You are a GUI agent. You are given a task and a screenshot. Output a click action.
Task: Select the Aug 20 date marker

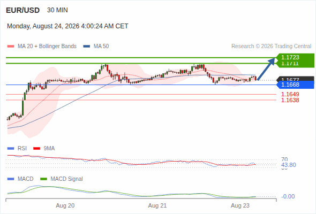[65, 206]
